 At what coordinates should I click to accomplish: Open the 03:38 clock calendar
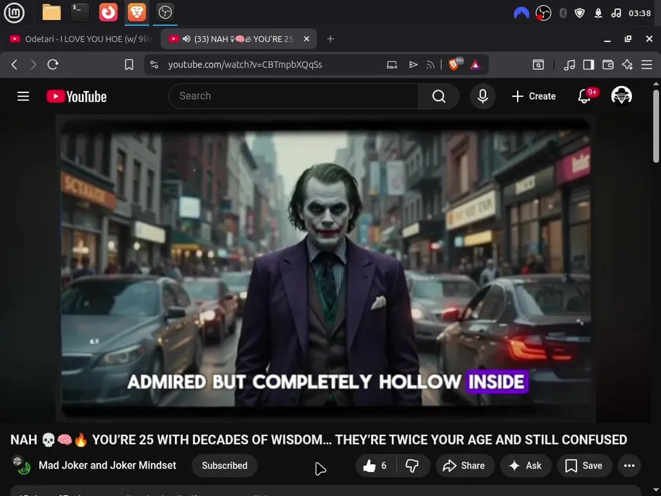pos(640,14)
